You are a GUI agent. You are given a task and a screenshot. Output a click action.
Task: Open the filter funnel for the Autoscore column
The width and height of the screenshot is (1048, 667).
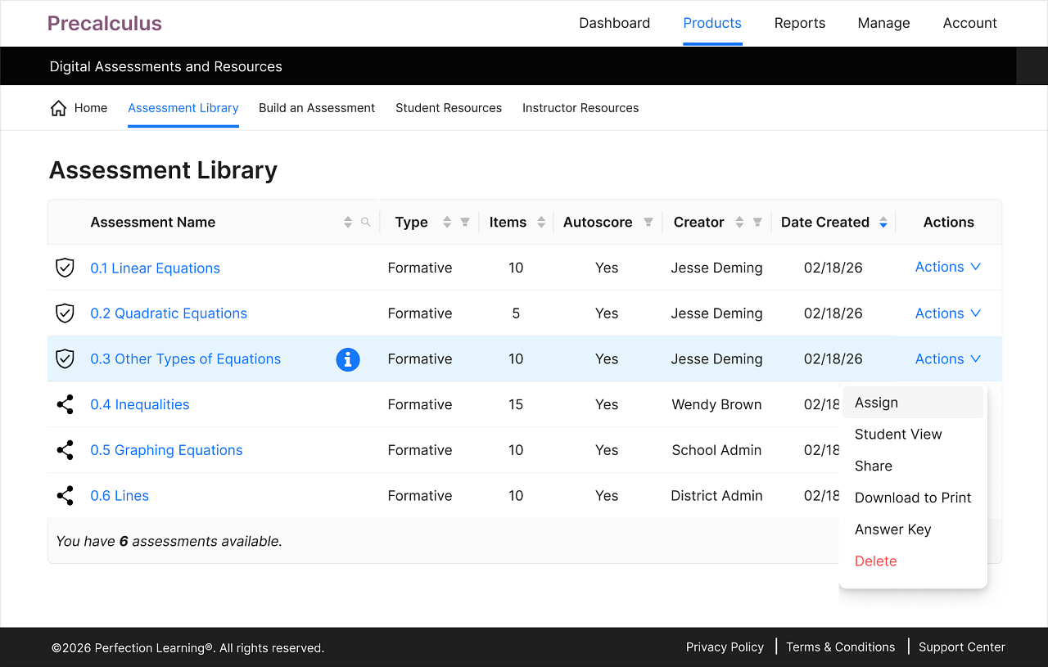point(648,221)
